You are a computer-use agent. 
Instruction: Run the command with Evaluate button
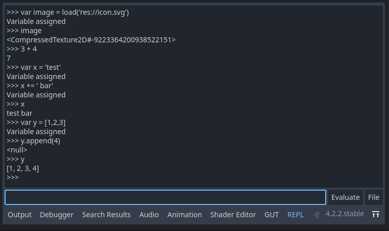(345, 197)
